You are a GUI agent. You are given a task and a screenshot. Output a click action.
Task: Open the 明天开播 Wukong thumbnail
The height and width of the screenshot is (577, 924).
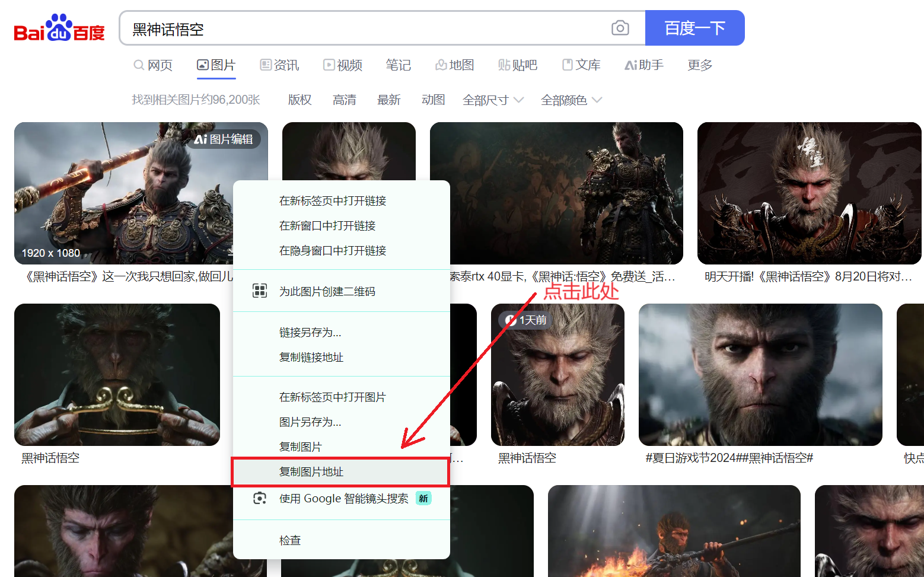810,193
